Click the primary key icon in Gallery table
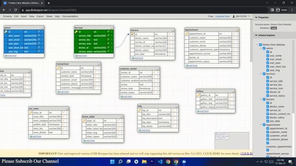 click(198, 95)
